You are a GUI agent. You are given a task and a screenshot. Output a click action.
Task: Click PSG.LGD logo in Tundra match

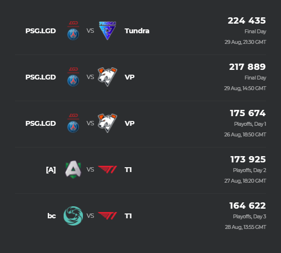pos(73,31)
